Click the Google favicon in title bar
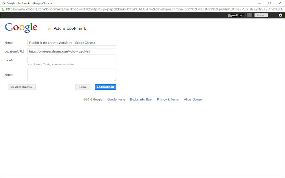The image size is (285, 178). tap(4, 3)
